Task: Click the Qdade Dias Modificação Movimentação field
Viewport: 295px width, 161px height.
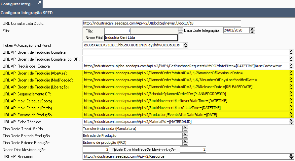Action: point(193,150)
